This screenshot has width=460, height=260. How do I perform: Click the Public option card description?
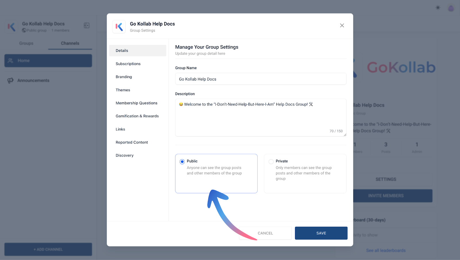214,170
